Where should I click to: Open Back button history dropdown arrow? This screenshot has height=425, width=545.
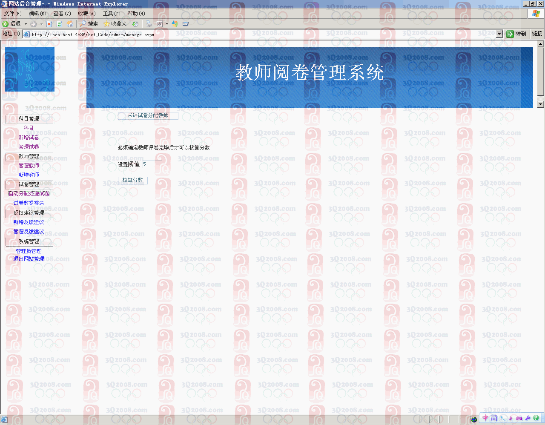26,24
